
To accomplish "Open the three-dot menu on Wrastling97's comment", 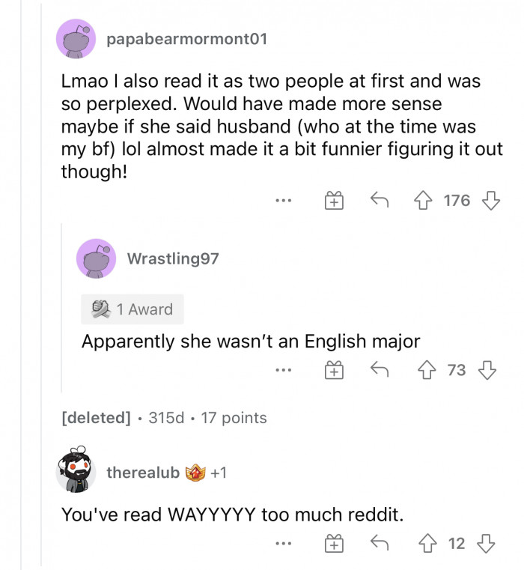I will (282, 370).
